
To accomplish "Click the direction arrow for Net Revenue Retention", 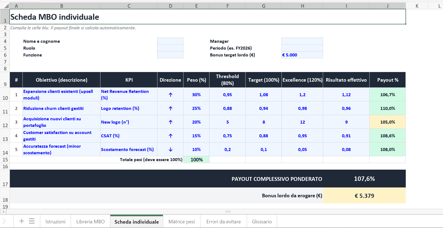I will (x=170, y=95).
